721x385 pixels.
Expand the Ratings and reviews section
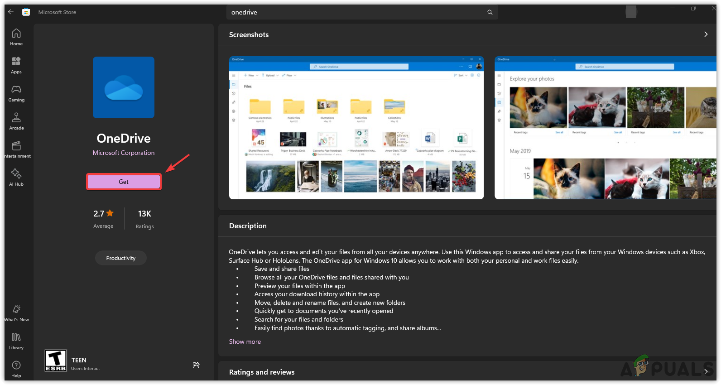[705, 372]
